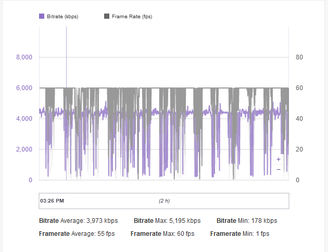
Task: Zoom in with the plus icon
Action: coord(279,159)
